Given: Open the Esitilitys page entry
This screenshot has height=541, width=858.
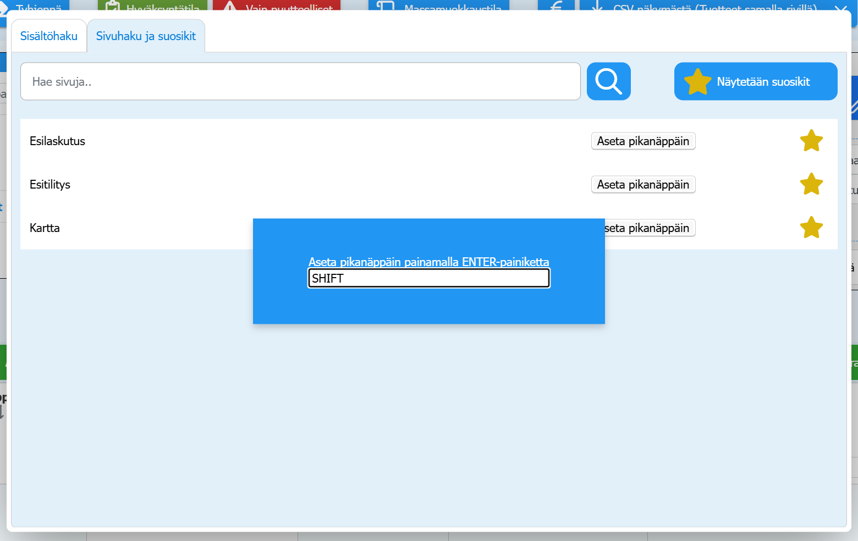Looking at the screenshot, I should (x=50, y=185).
